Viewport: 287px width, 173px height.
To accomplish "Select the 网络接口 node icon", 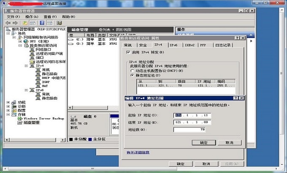I will pos(32,49).
